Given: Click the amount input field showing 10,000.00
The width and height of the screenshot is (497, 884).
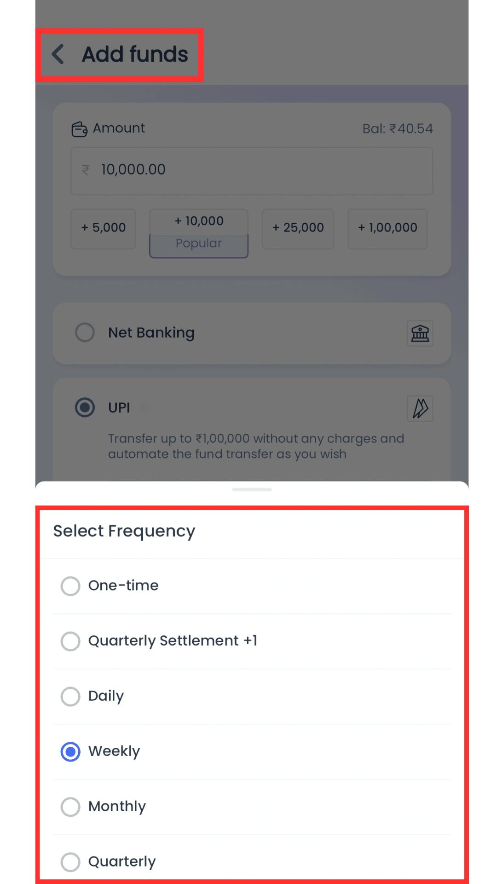Looking at the screenshot, I should 251,171.
